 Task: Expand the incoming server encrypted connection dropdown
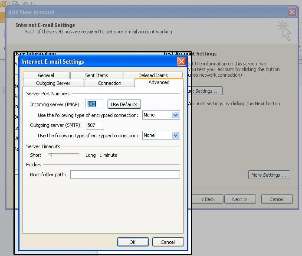click(x=176, y=115)
